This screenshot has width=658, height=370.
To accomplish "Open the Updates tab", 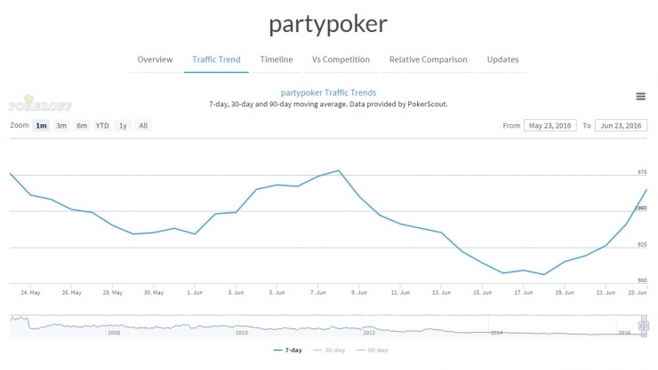I will pos(502,59).
